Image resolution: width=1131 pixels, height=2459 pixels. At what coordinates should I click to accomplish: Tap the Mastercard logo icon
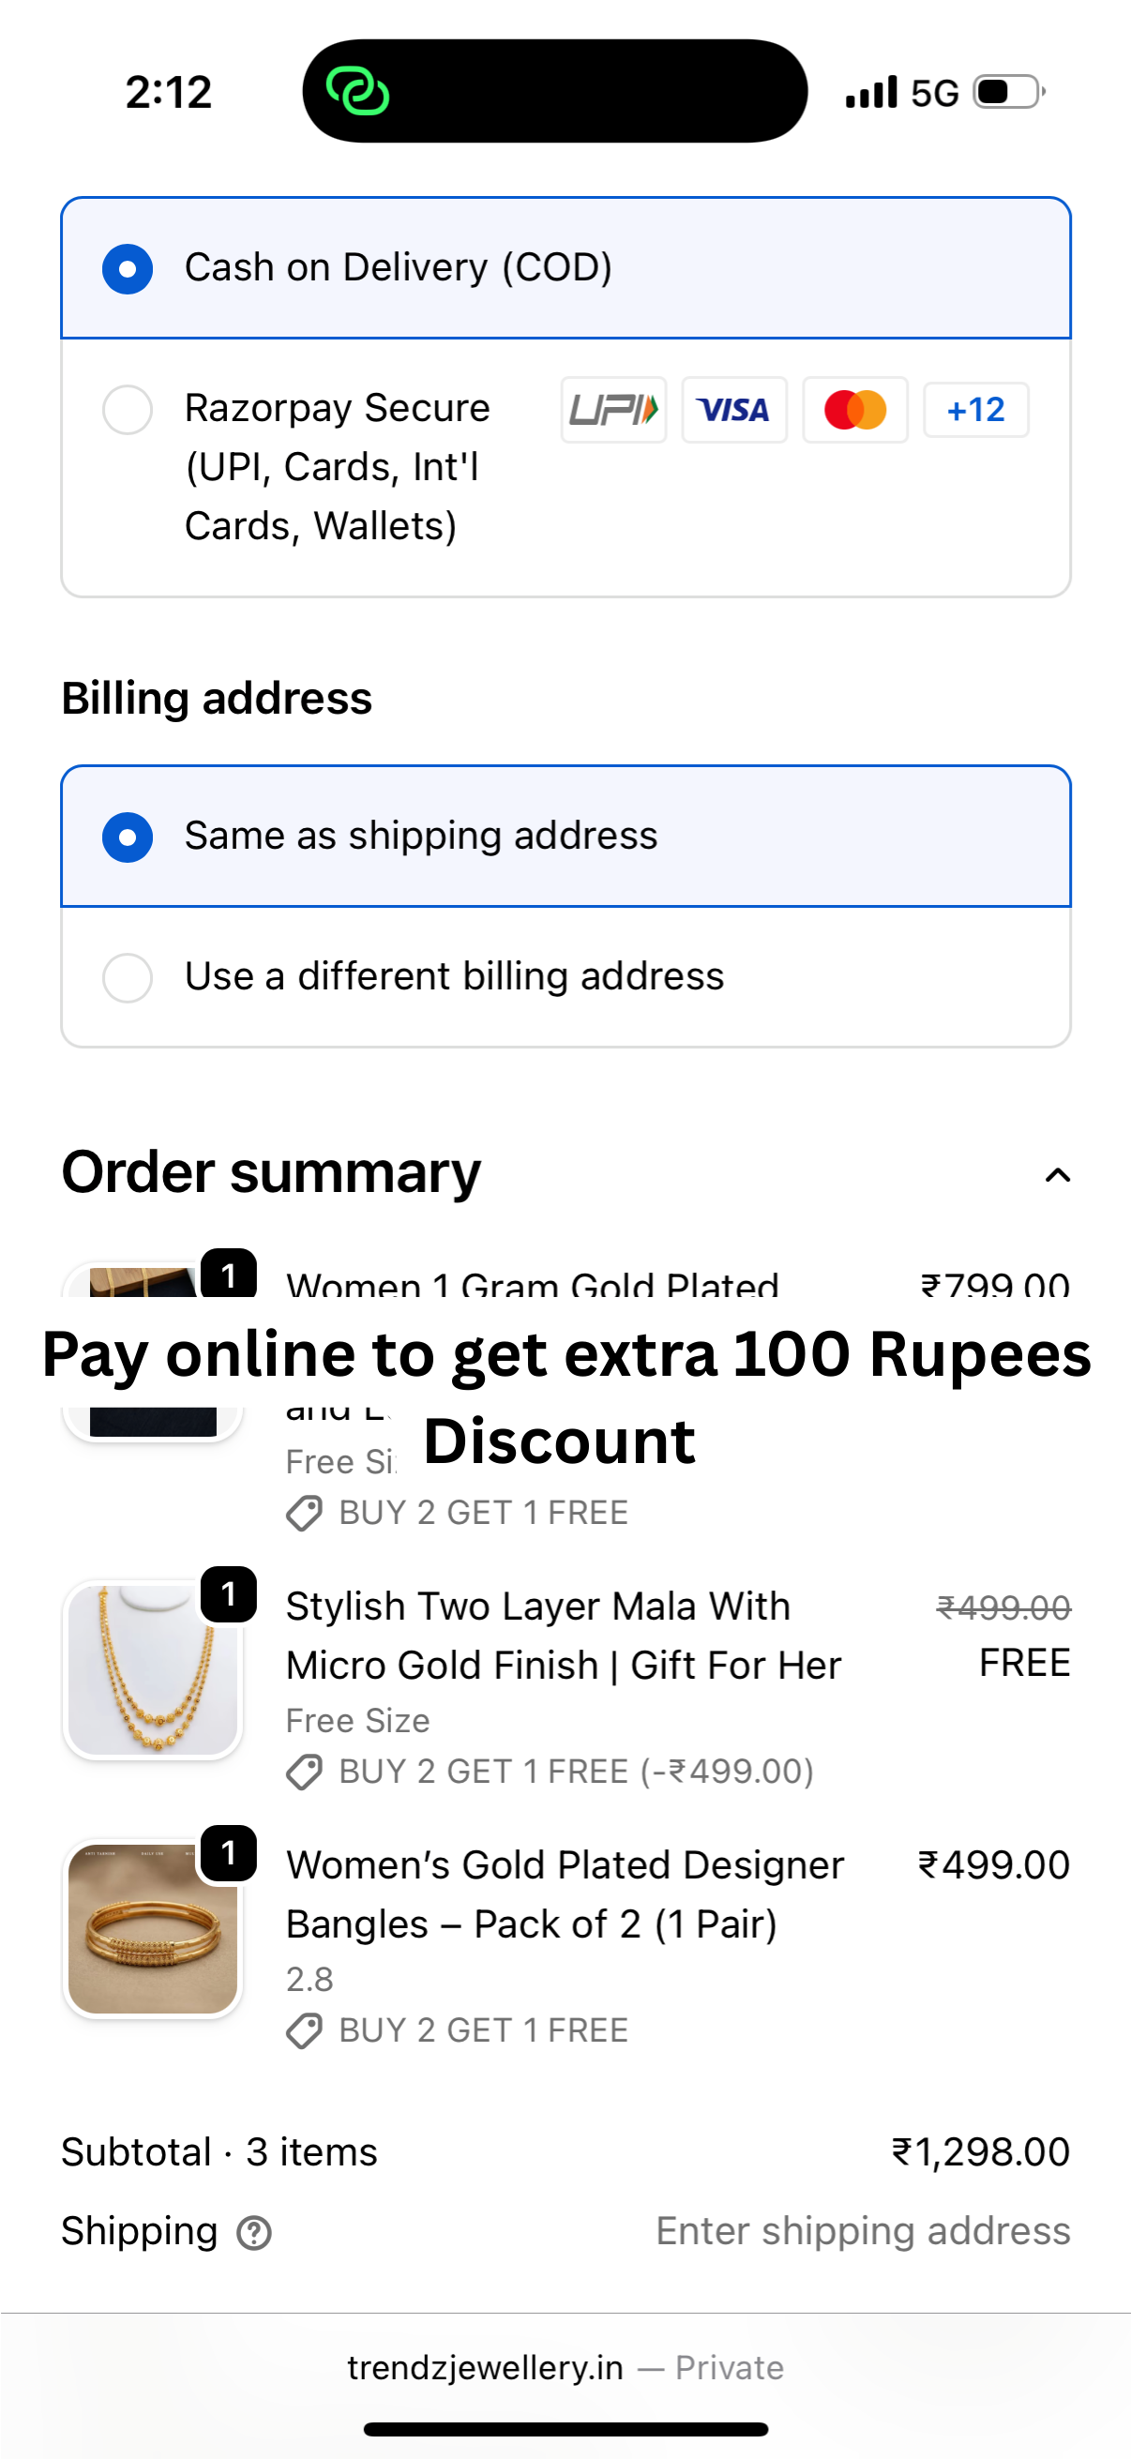[855, 411]
